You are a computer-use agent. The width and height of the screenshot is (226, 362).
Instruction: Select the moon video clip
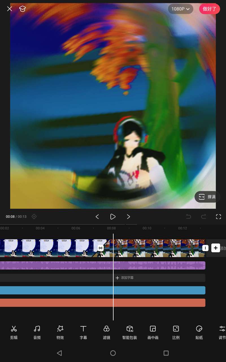click(51, 248)
